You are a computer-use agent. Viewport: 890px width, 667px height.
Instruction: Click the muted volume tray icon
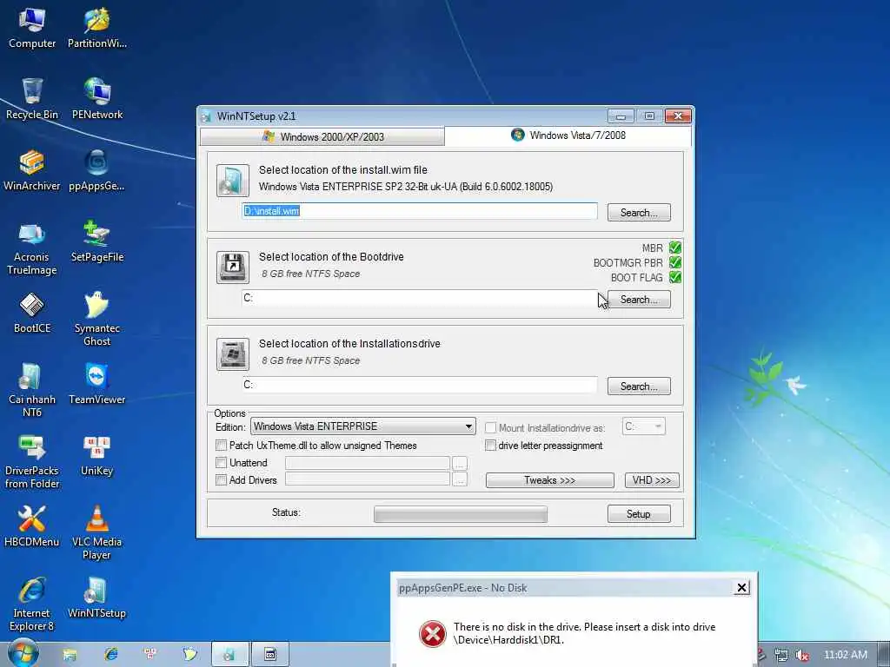point(801,655)
